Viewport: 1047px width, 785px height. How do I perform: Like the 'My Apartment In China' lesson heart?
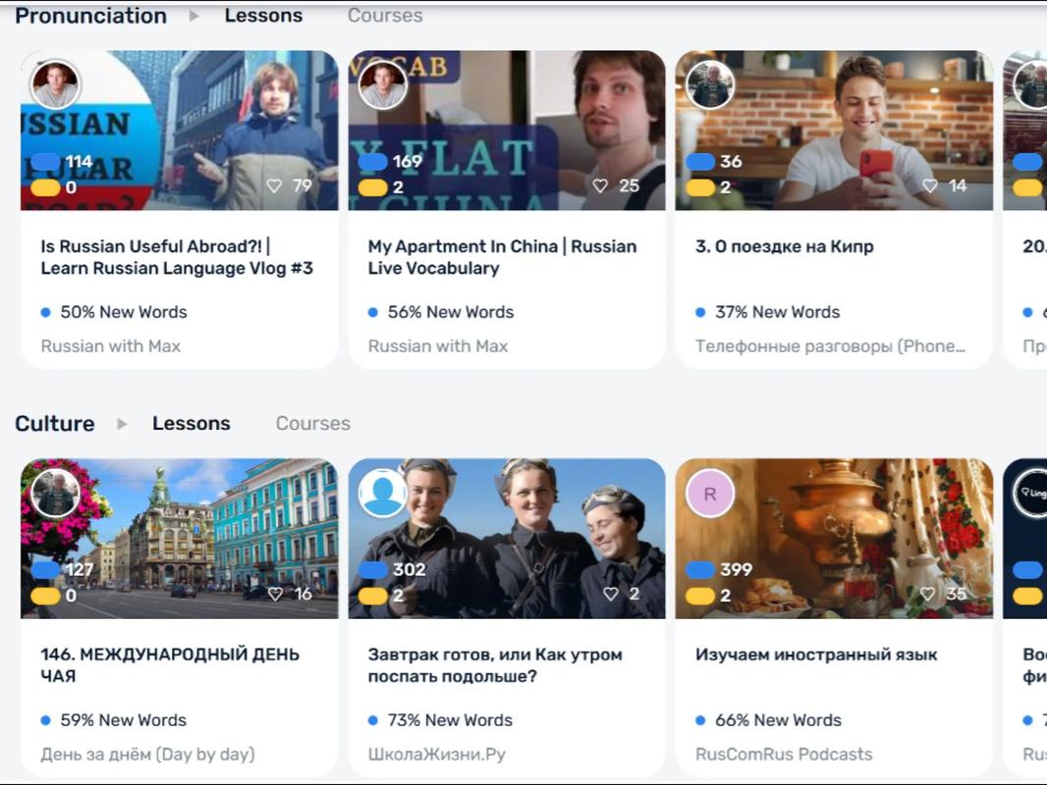click(x=600, y=186)
